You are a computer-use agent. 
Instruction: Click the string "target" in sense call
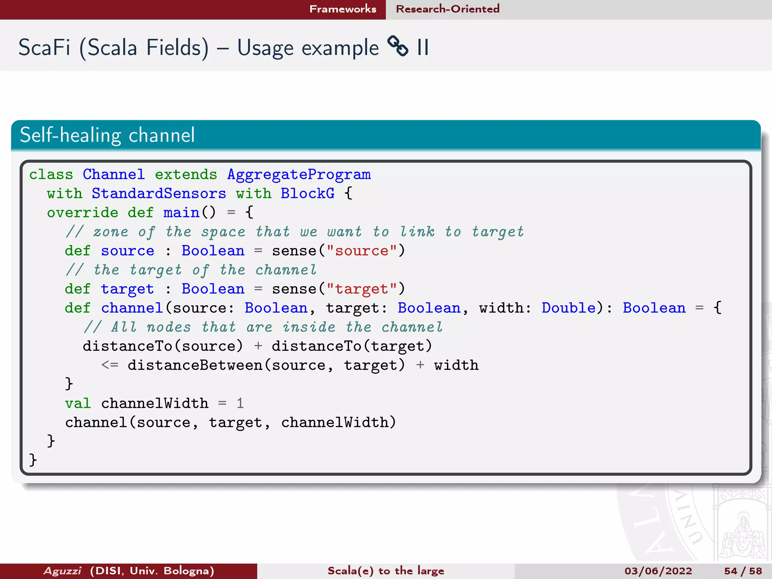tap(361, 289)
